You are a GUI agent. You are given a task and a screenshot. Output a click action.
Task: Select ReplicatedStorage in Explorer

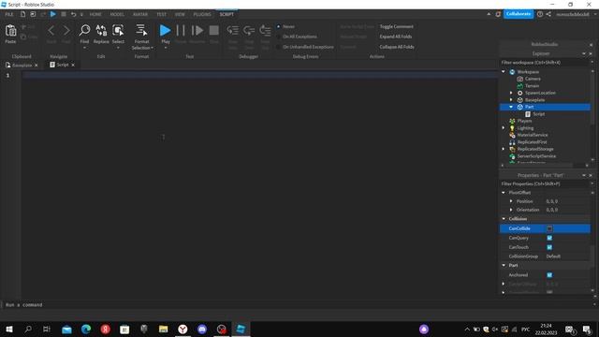click(x=535, y=150)
